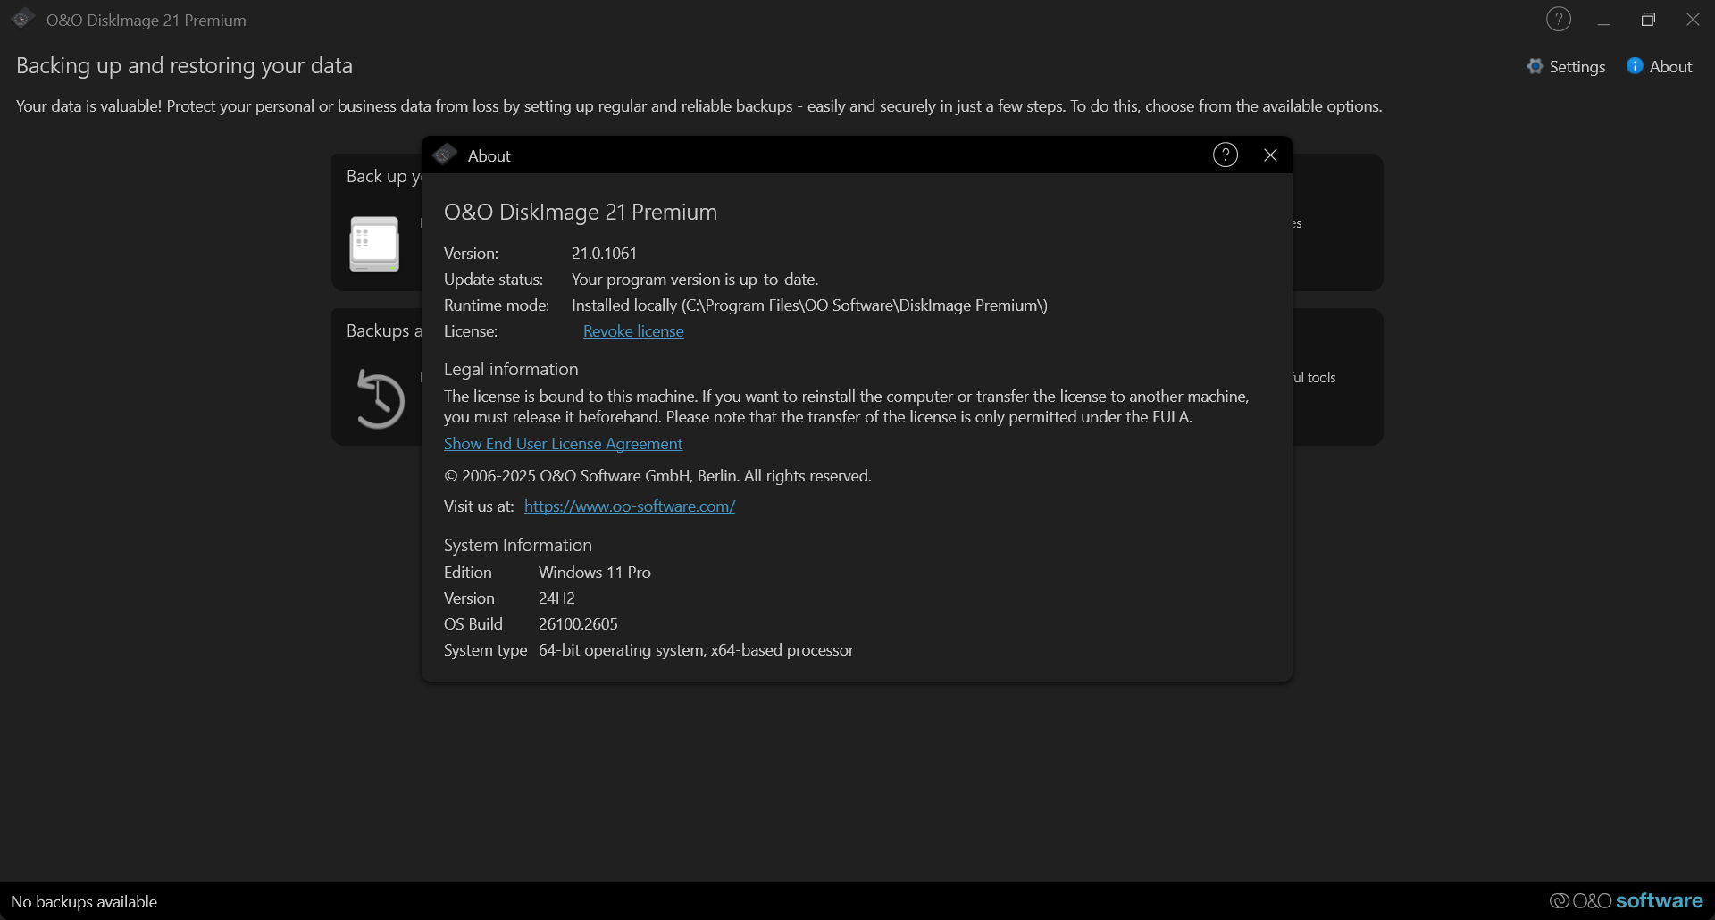Click the 'Windows 11 Pro' edition value
The width and height of the screenshot is (1715, 920).
coord(595,573)
